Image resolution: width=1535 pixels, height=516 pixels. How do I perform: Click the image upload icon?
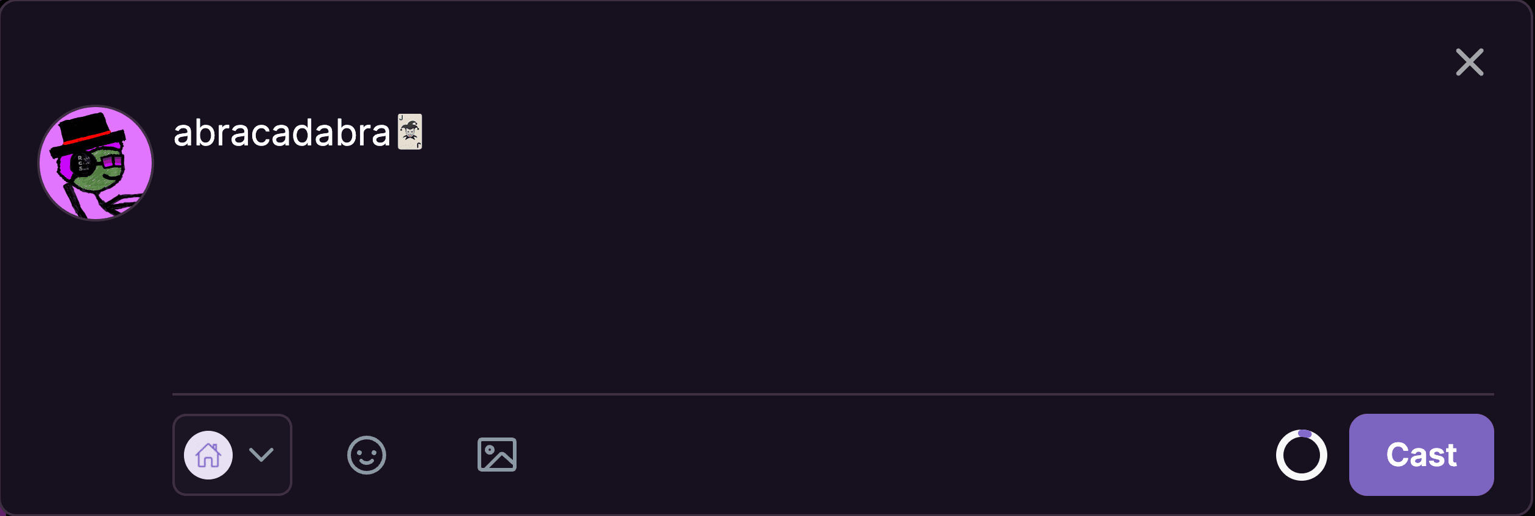[496, 455]
